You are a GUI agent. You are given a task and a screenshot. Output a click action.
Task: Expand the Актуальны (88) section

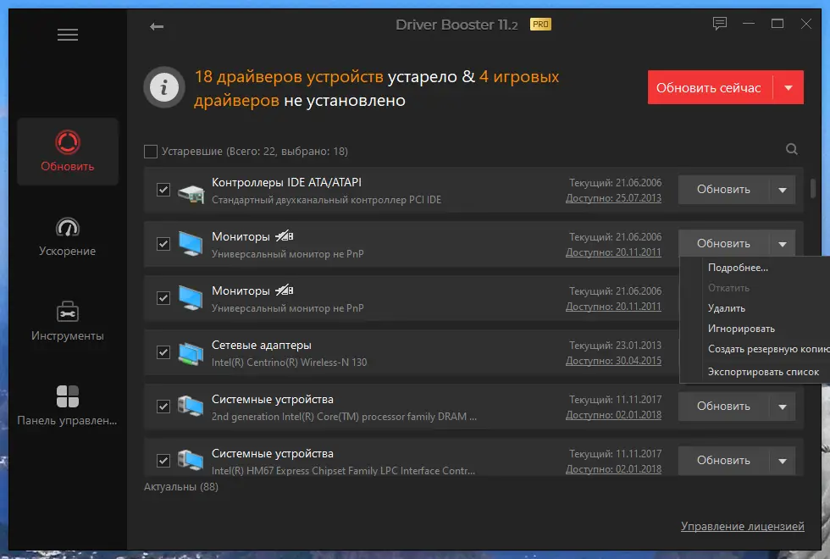pyautogui.click(x=181, y=486)
